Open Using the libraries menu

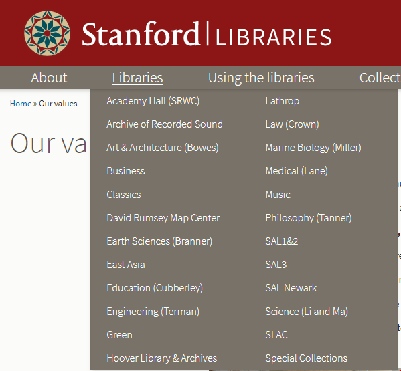pyautogui.click(x=261, y=78)
